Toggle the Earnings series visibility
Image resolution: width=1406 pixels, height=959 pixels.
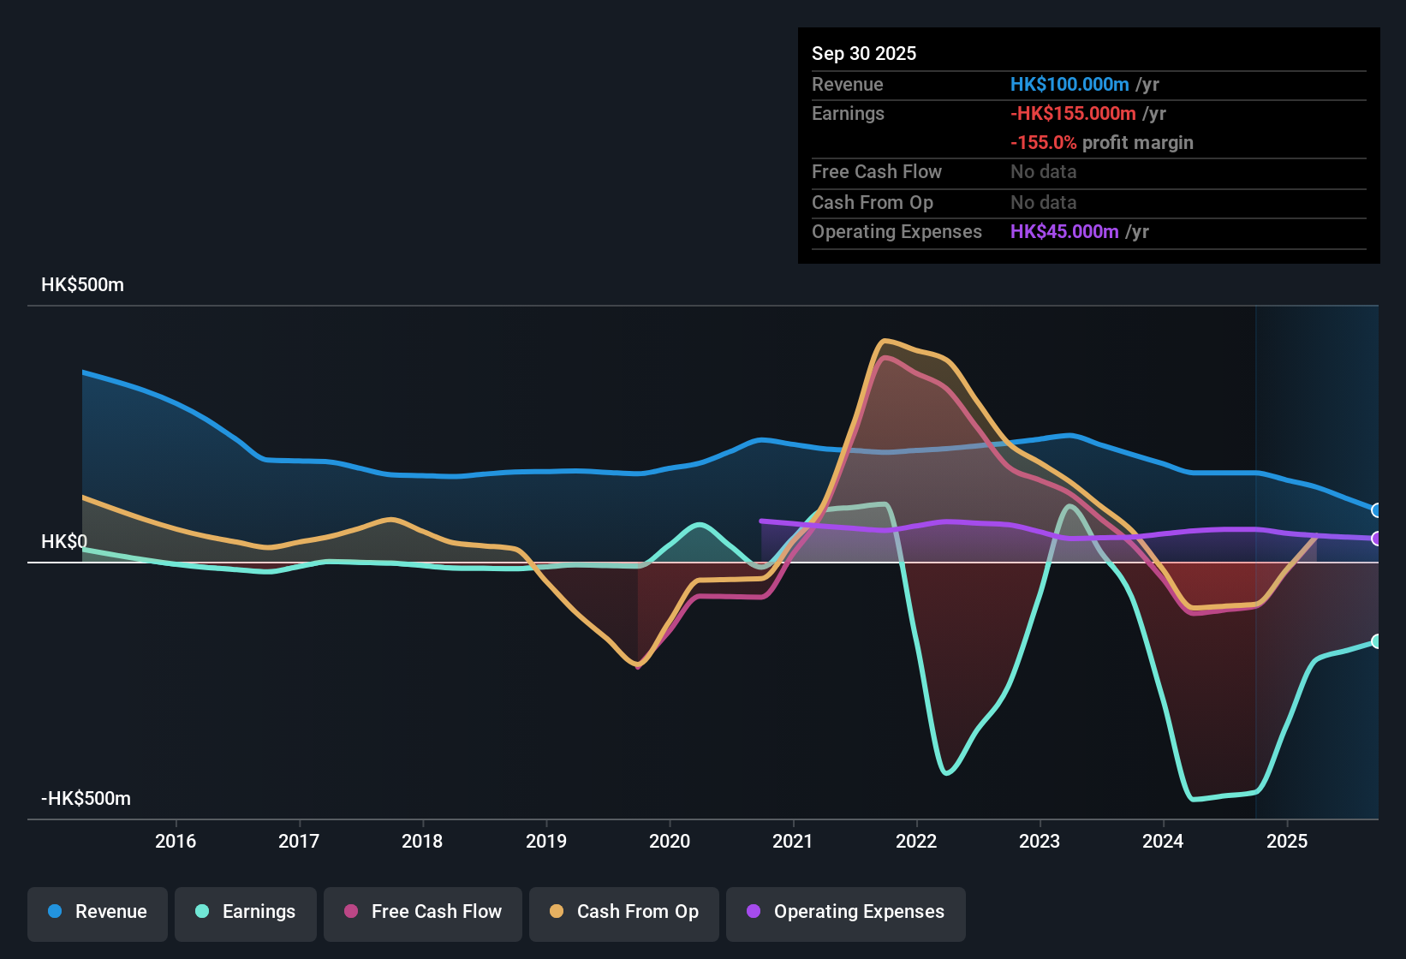(x=245, y=912)
